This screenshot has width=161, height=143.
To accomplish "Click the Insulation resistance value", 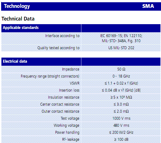I will [121, 97].
